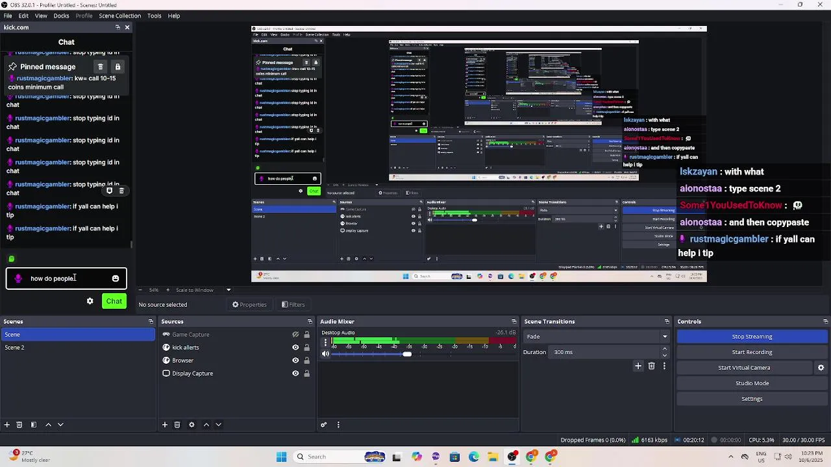831x467 pixels.
Task: Remove transition trash icon
Action: click(652, 366)
